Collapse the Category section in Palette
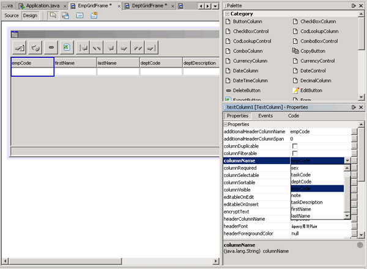The height and width of the screenshot is (269, 367). [x=226, y=13]
